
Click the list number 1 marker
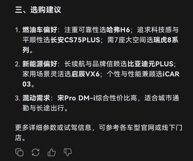(18, 30)
